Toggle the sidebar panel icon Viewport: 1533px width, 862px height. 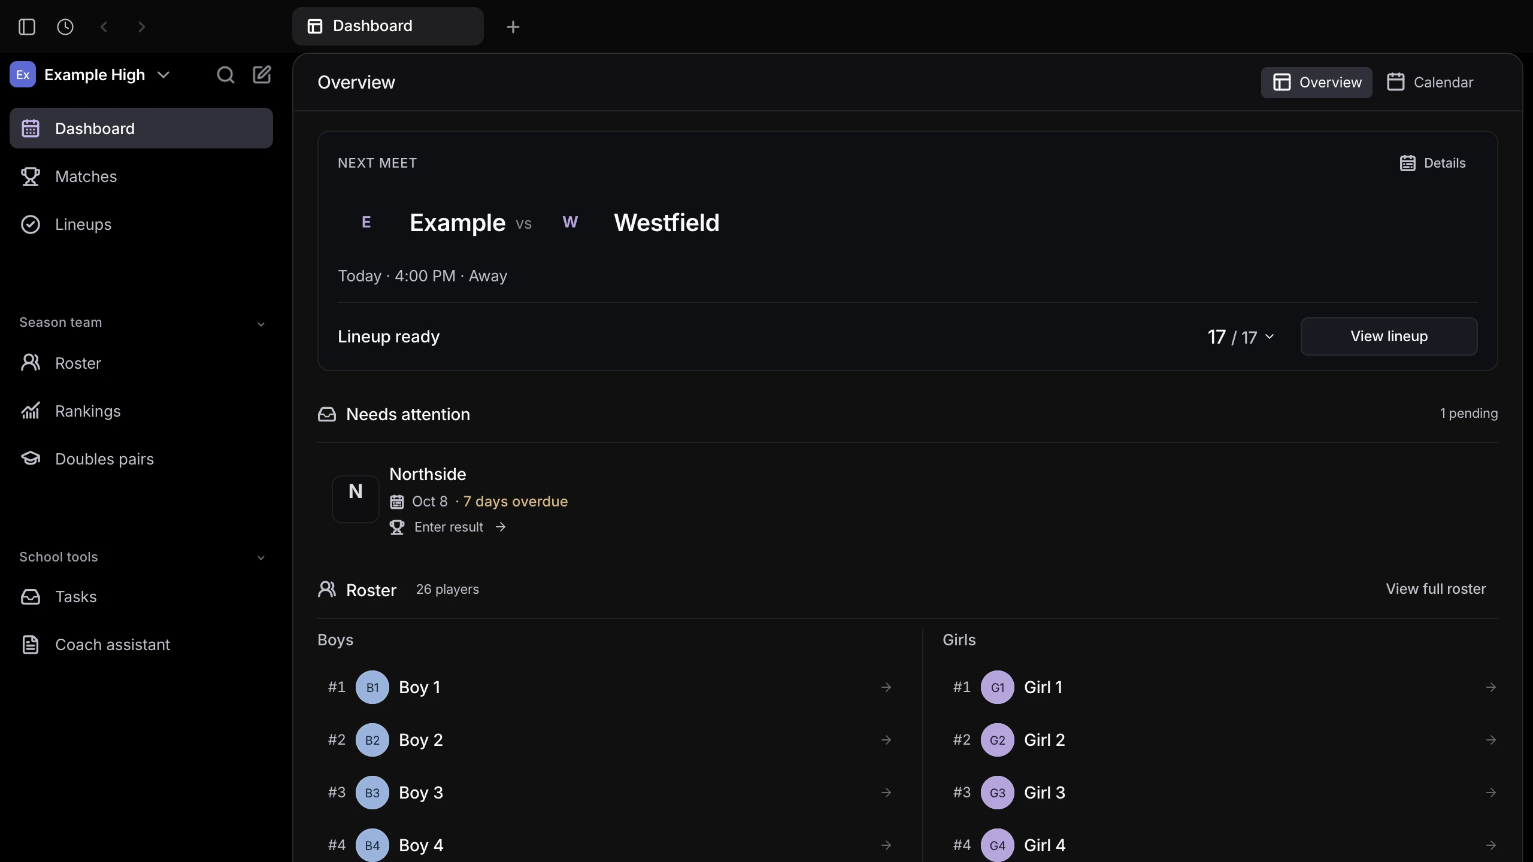tap(27, 27)
